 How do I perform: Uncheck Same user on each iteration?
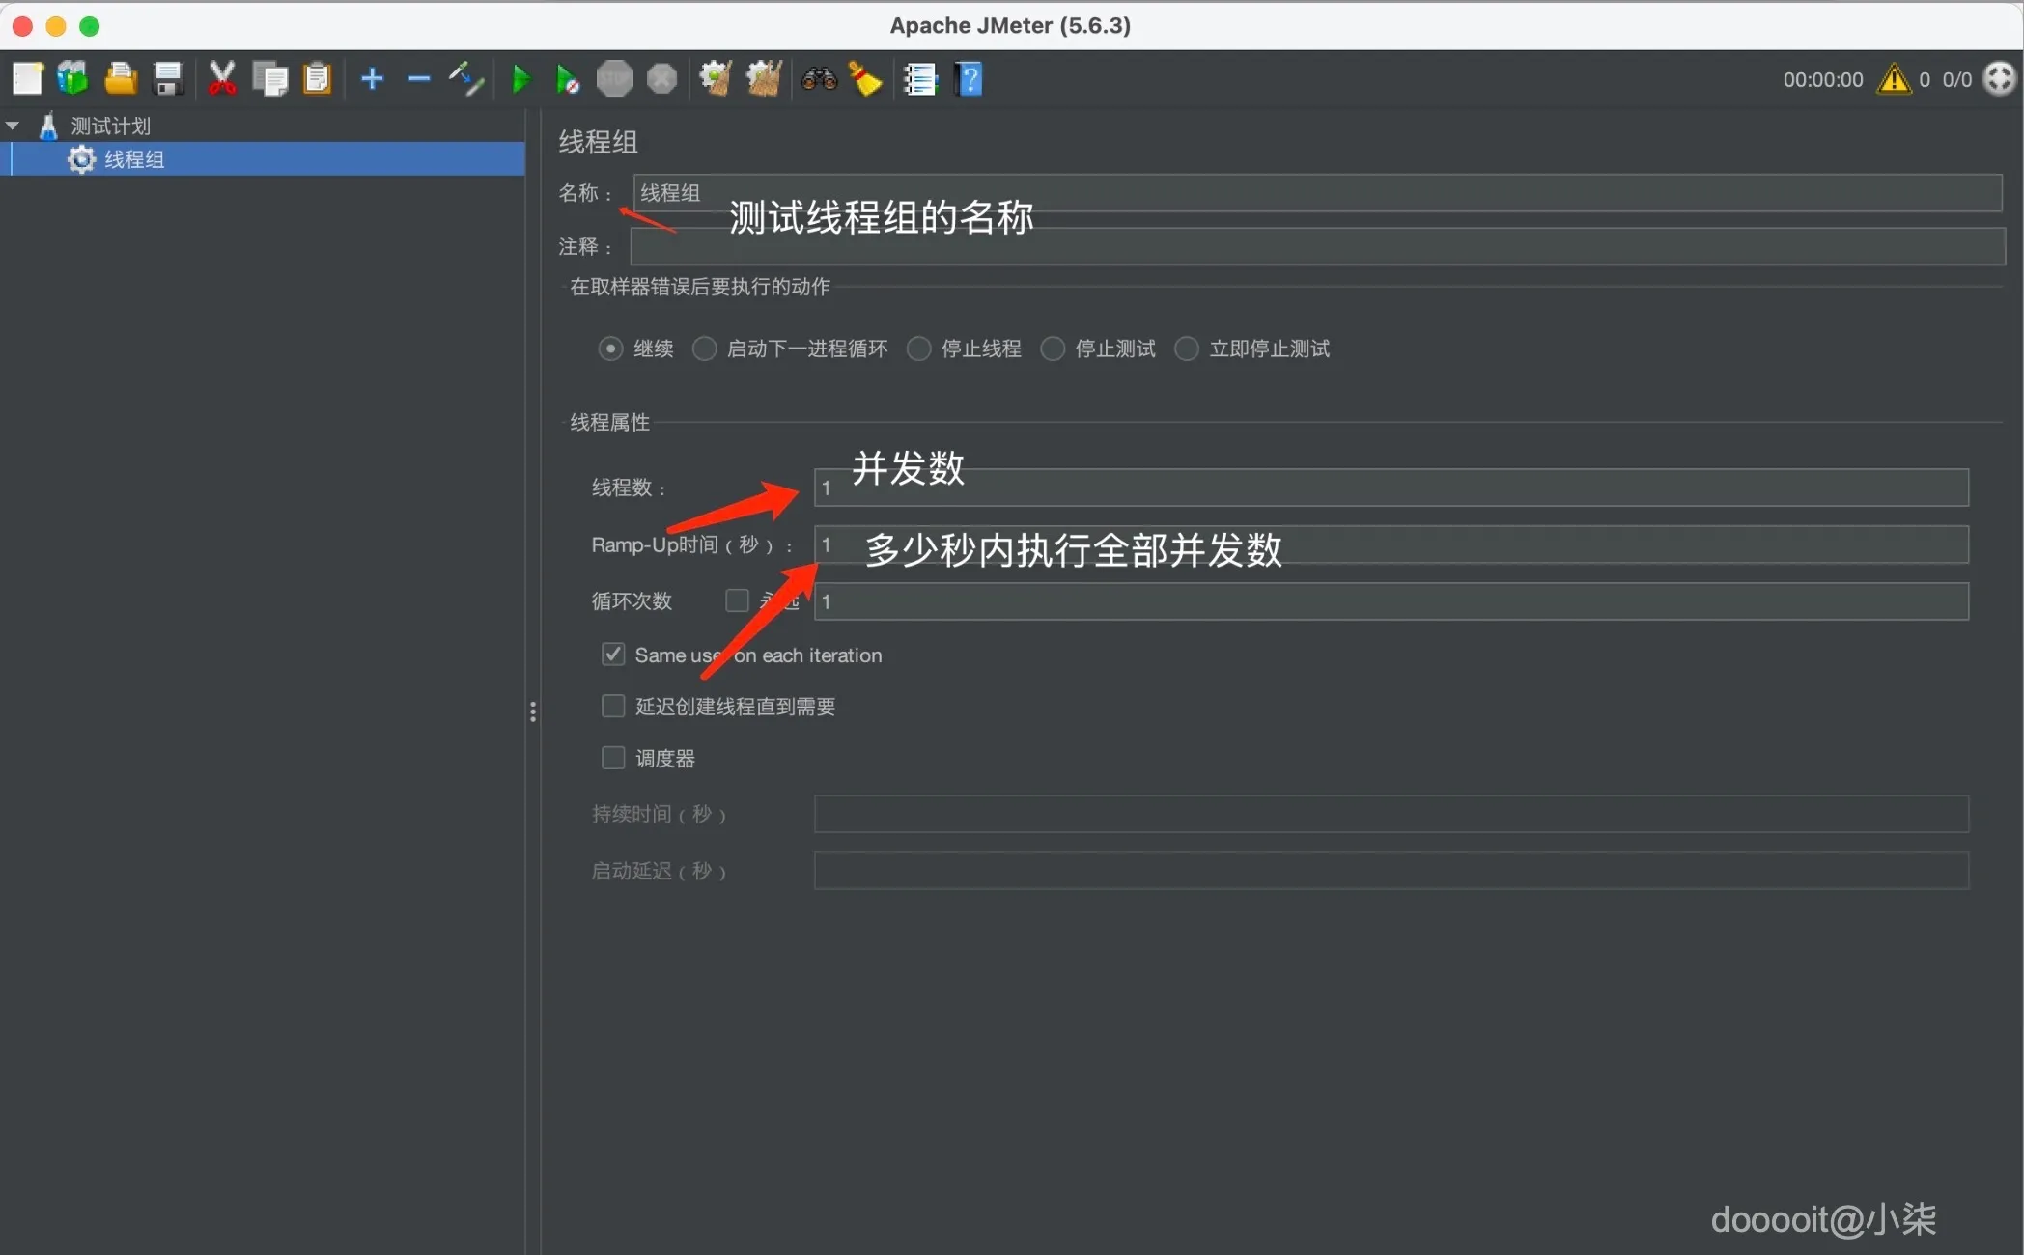point(613,654)
